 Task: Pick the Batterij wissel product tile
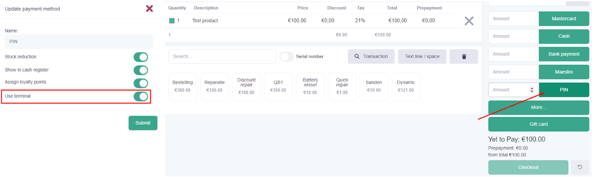coord(310,87)
